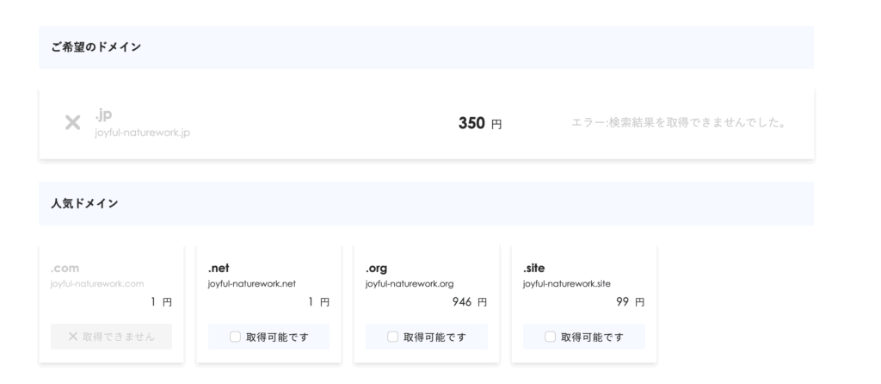This screenshot has height=384, width=881.
Task: Click the joyful-naturework.site domain text
Action: pos(565,283)
